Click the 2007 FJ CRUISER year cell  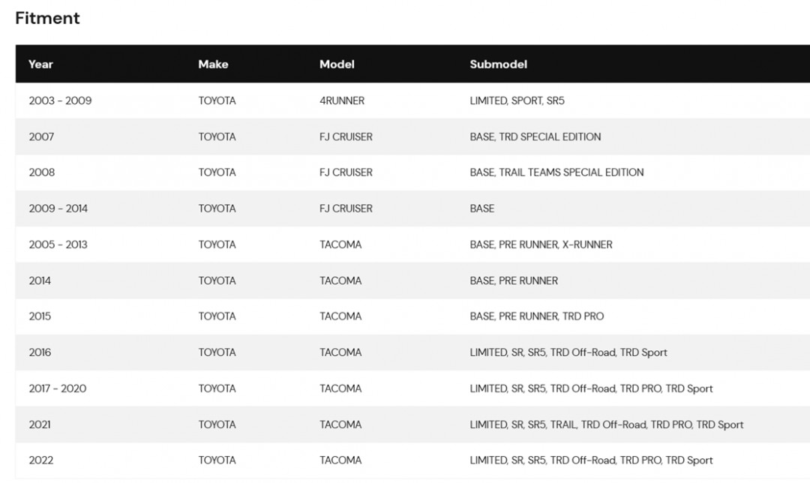coord(41,137)
